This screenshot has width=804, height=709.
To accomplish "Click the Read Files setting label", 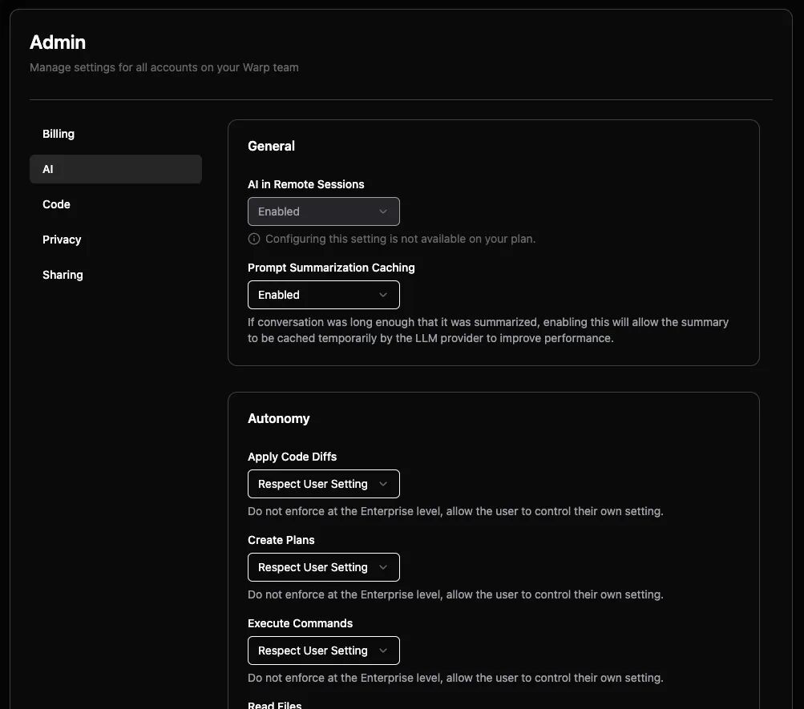I will 274,705.
